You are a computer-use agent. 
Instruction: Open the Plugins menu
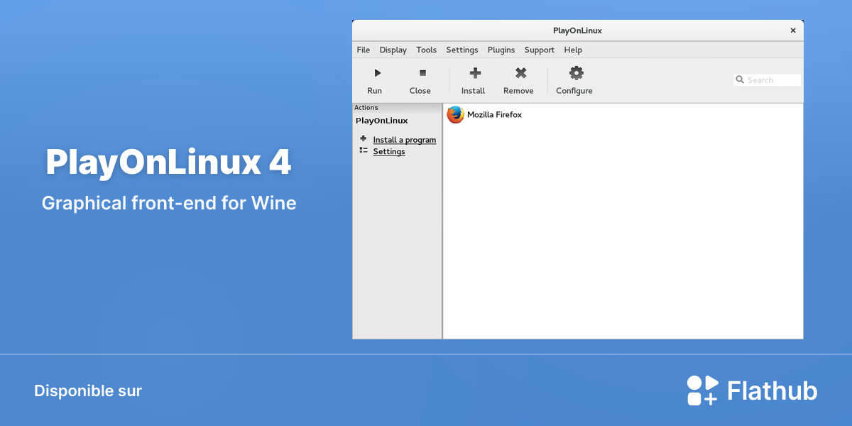[x=501, y=50]
